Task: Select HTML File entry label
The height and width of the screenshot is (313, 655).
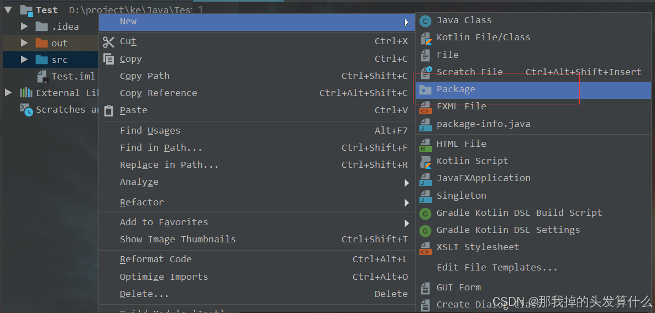Action: tap(461, 144)
